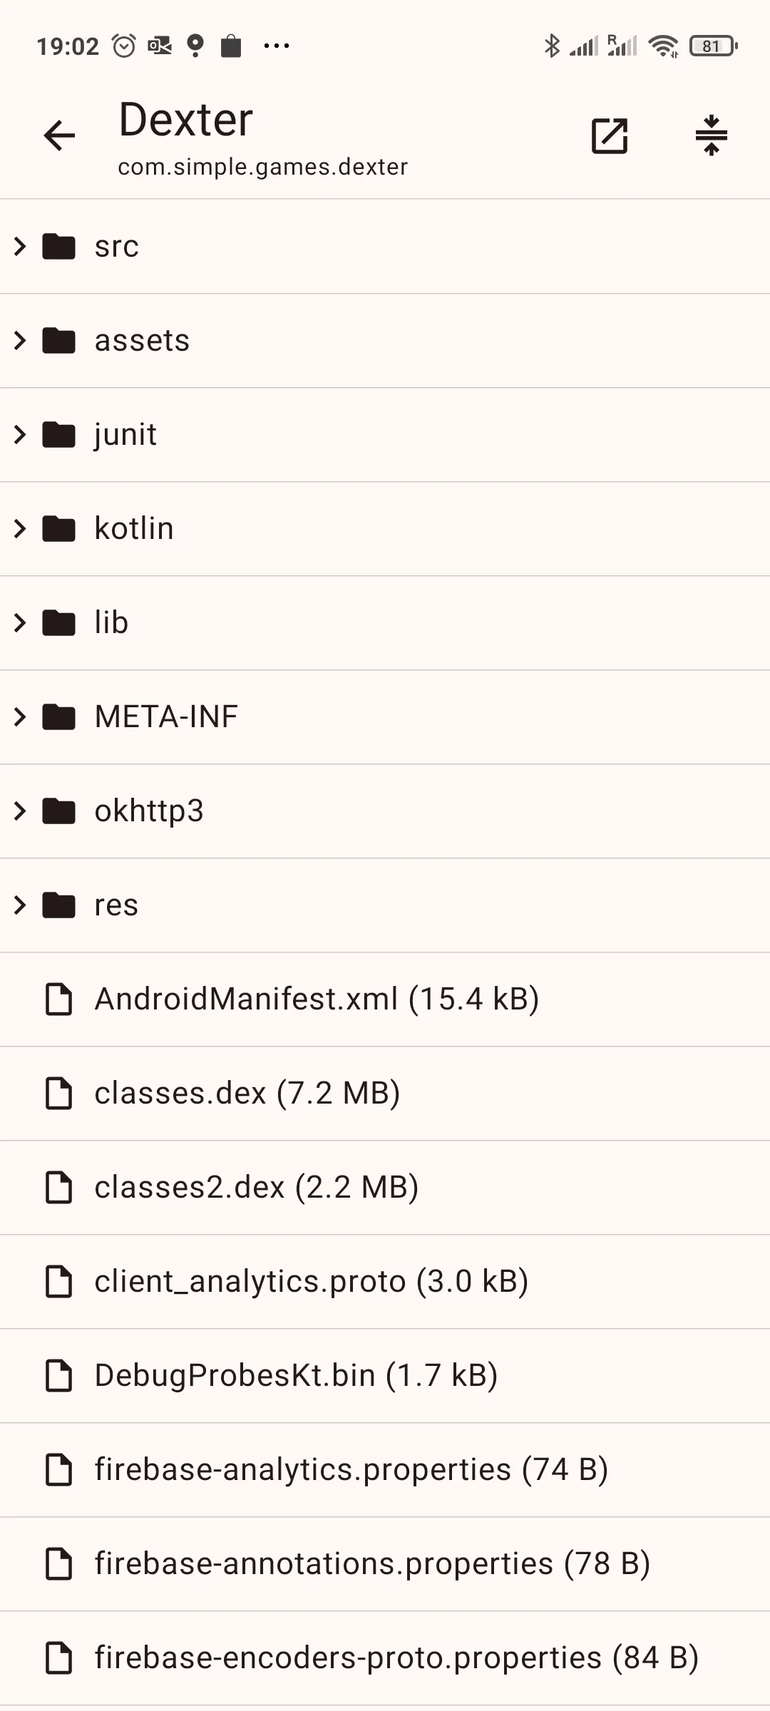
Task: Select the assets folder icon
Action: tap(58, 340)
